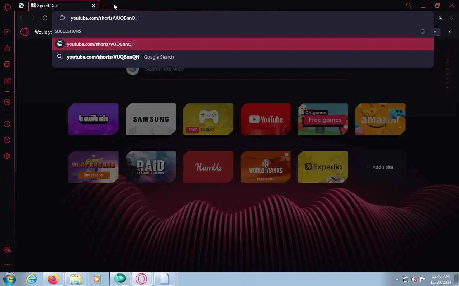Viewport: 459px width, 286px height.
Task: Open the muted volume tray icon
Action: pos(414,279)
